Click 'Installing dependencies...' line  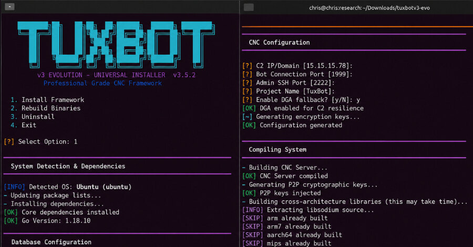pyautogui.click(x=54, y=204)
